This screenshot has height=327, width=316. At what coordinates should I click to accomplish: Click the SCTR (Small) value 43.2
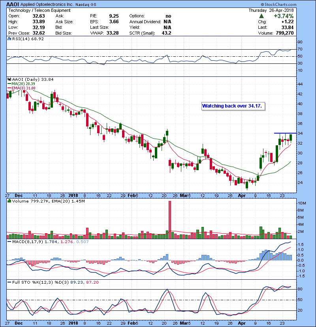(166, 33)
